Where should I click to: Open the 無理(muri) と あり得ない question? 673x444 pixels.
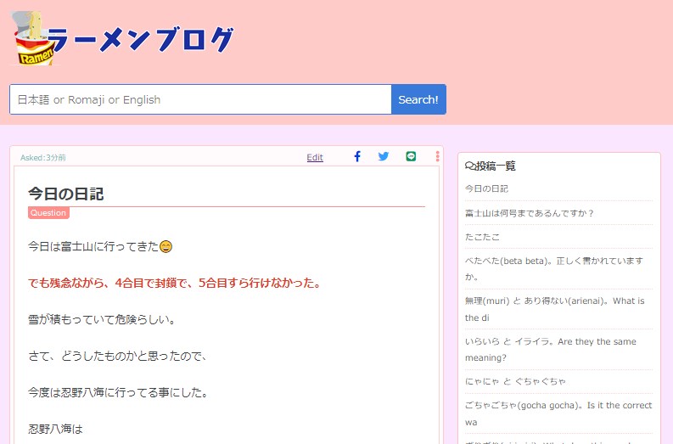tap(553, 309)
